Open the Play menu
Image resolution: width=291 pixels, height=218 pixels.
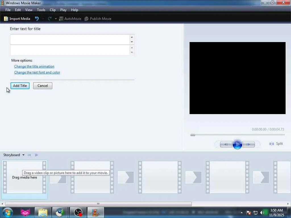coord(63,10)
